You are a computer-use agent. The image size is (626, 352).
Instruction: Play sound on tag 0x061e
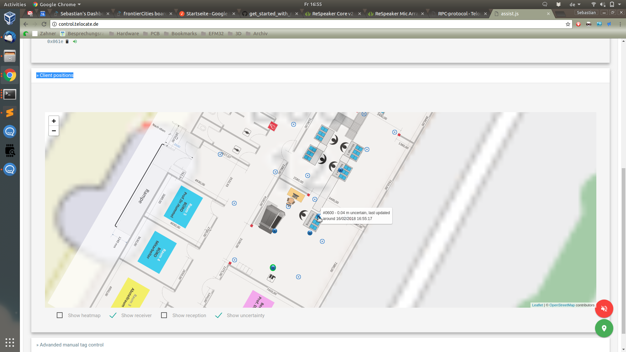tap(75, 41)
